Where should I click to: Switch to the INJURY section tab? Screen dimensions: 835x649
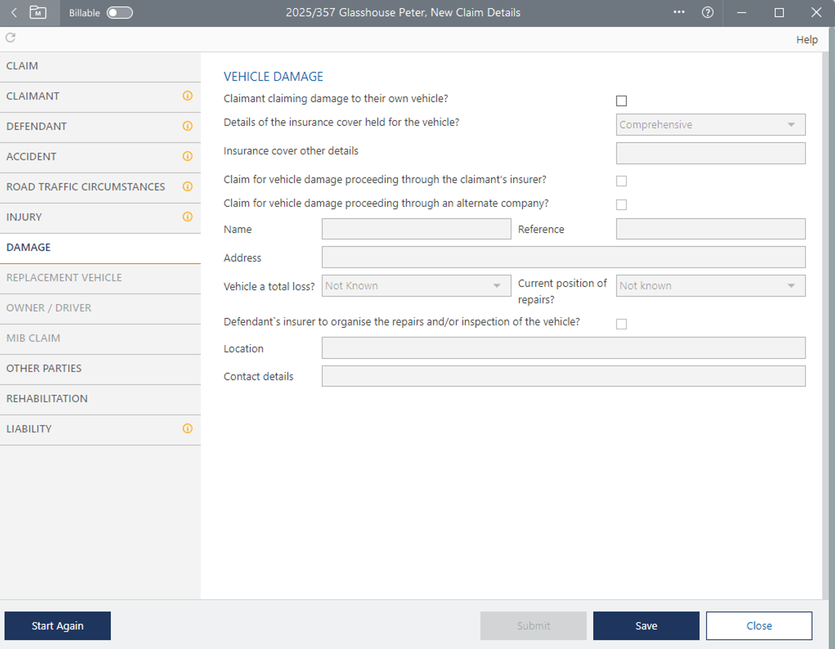tap(24, 217)
